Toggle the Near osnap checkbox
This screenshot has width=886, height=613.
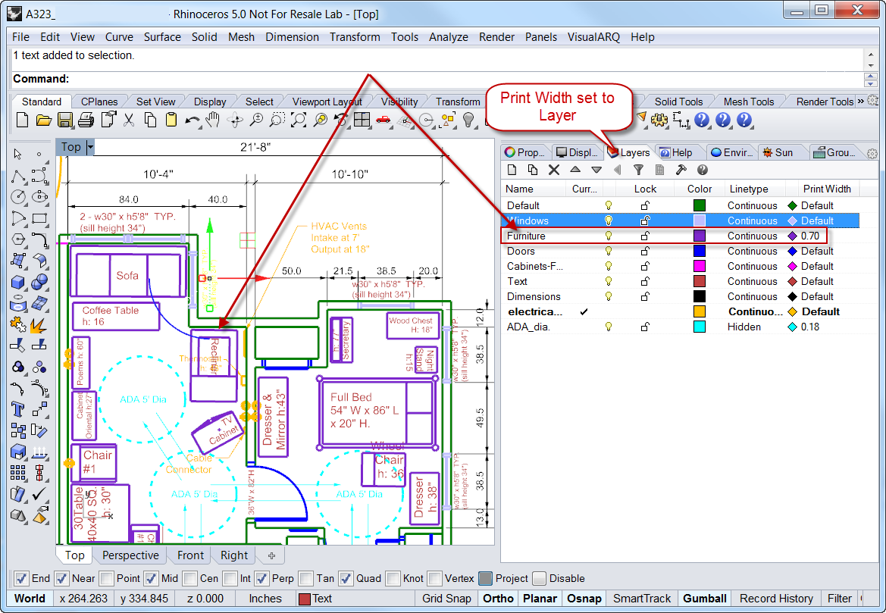click(x=61, y=579)
